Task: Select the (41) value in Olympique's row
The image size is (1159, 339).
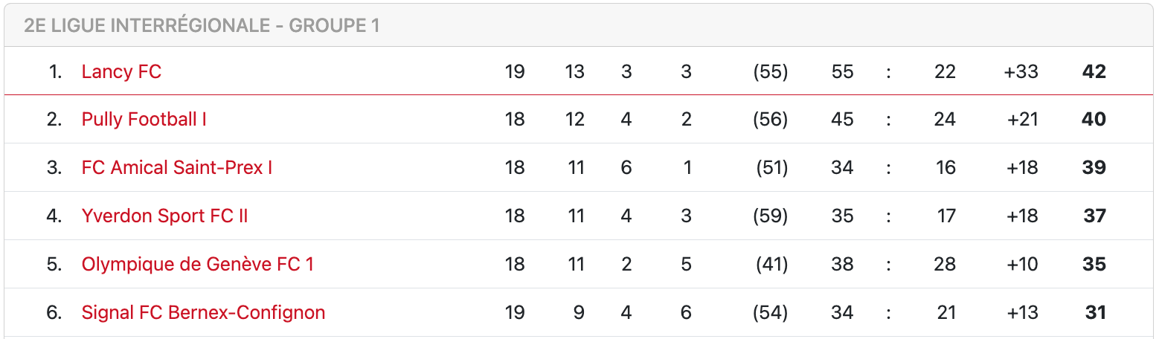Action: (771, 265)
